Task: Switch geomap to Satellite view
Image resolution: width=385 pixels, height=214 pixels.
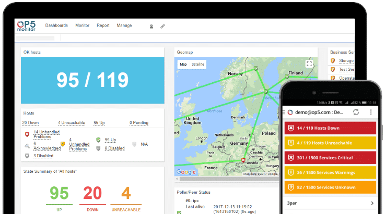Action: (x=197, y=65)
